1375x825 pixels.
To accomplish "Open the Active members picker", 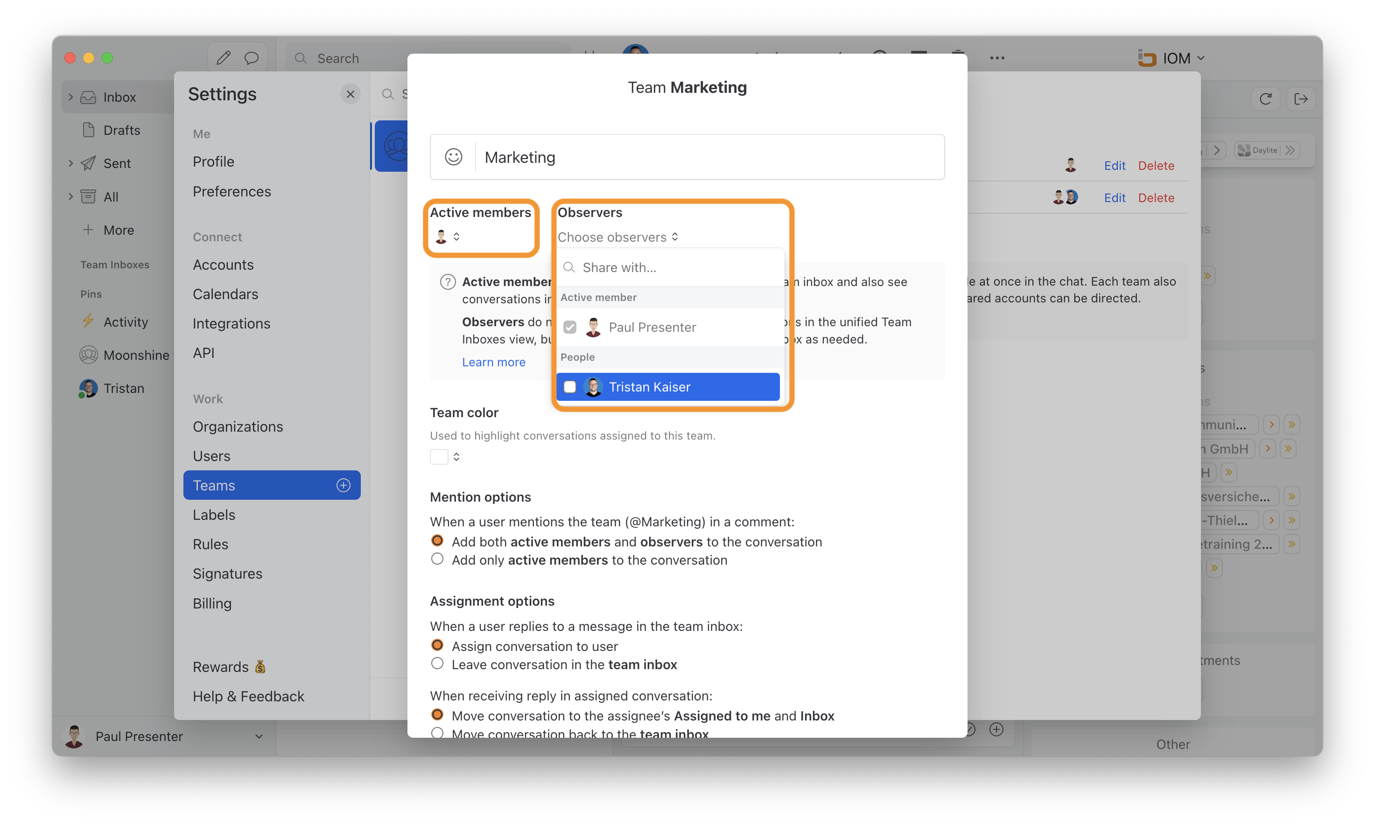I will pos(448,237).
